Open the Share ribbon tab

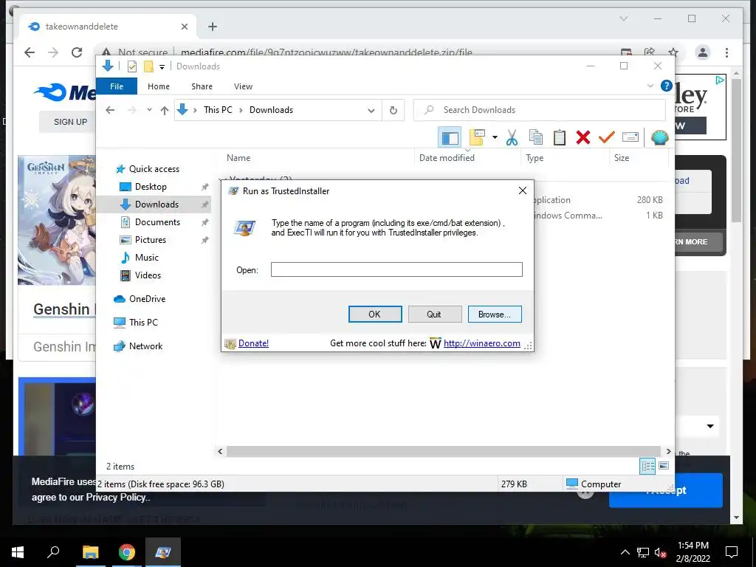pyautogui.click(x=202, y=86)
